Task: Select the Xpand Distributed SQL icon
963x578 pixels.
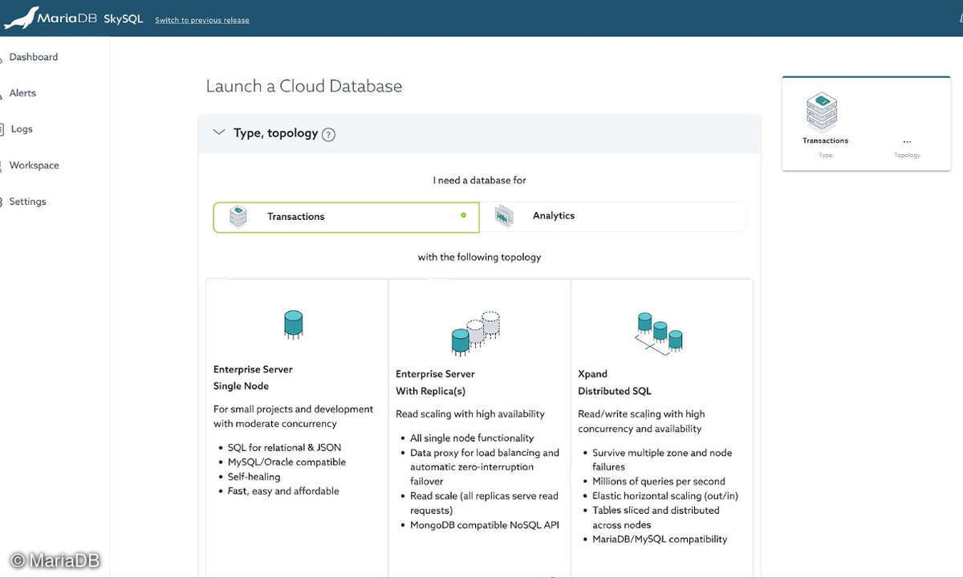Action: pos(659,334)
